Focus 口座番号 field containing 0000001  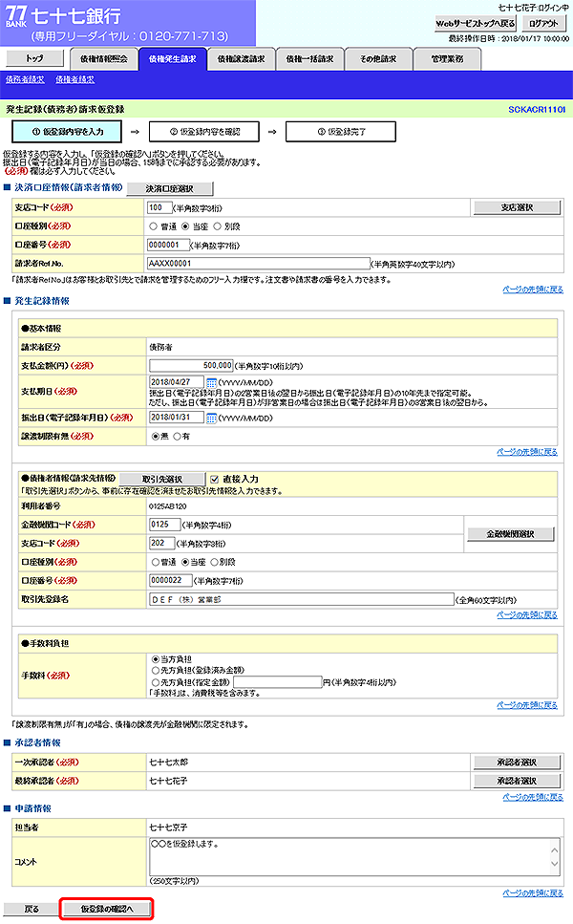coord(168,245)
